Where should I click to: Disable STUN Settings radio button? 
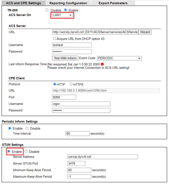pos(26,151)
